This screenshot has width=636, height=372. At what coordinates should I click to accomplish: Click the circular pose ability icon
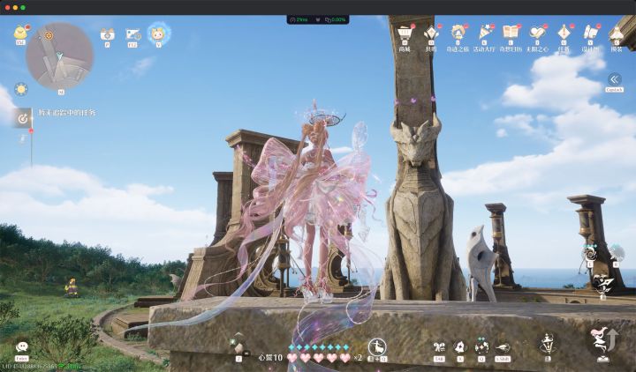(377, 347)
